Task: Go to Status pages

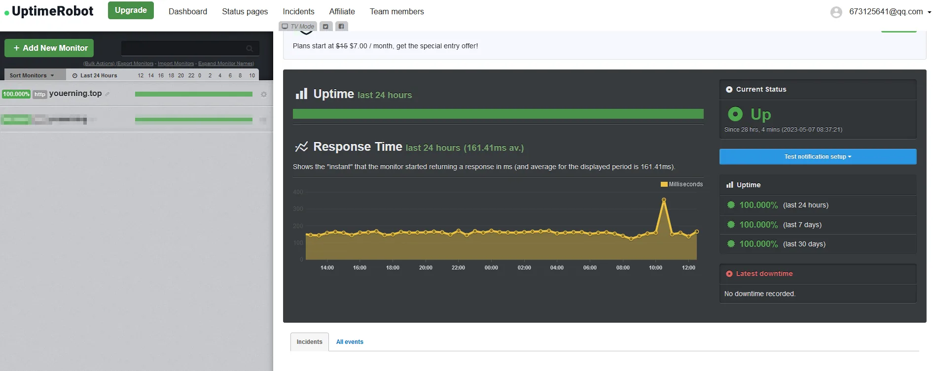Action: (245, 11)
